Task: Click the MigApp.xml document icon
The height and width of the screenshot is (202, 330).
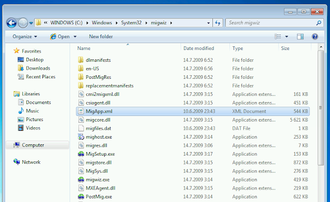Action: [x=81, y=111]
